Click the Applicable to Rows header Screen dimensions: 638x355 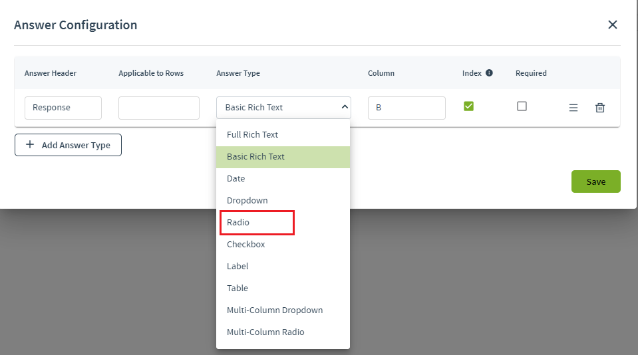(x=151, y=73)
